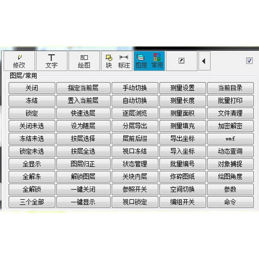Open 批量打印 batch print

coord(230,101)
